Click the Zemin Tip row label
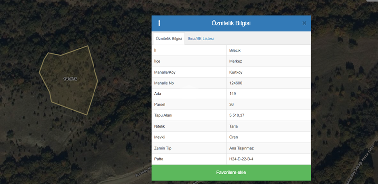The width and height of the screenshot is (378, 184). tap(163, 148)
